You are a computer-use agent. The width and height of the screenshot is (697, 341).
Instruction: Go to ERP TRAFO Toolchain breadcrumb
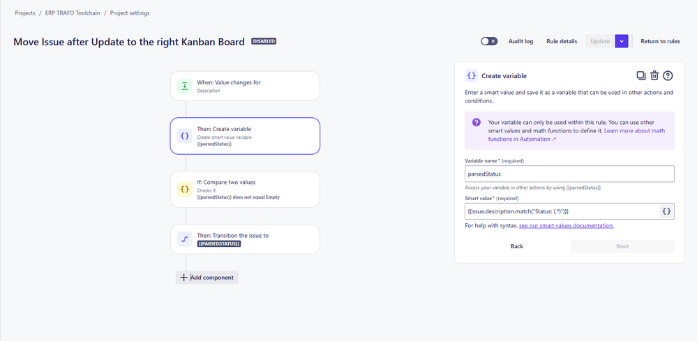[73, 13]
